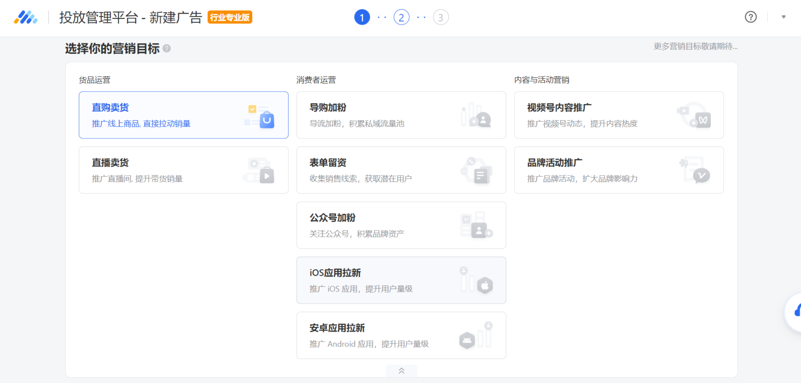Select the 导购加粉 marketing goal card
This screenshot has height=383, width=801.
point(401,115)
